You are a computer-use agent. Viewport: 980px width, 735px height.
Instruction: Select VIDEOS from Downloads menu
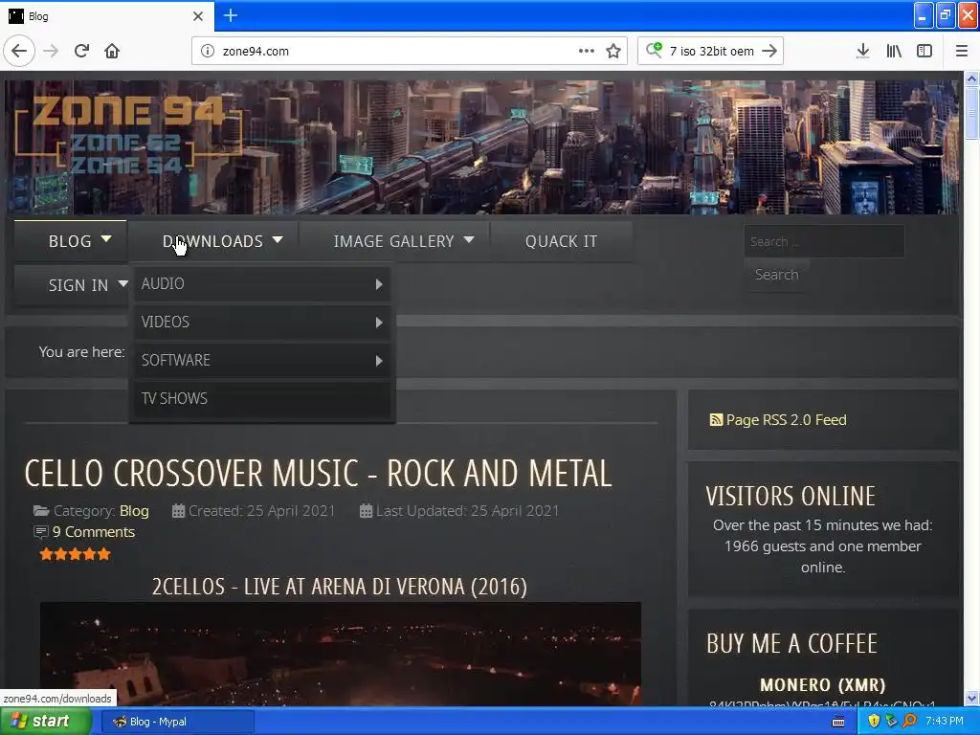[x=262, y=322]
